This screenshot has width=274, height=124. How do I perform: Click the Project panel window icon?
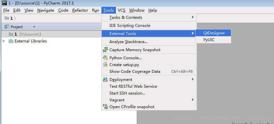pyautogui.click(x=7, y=27)
